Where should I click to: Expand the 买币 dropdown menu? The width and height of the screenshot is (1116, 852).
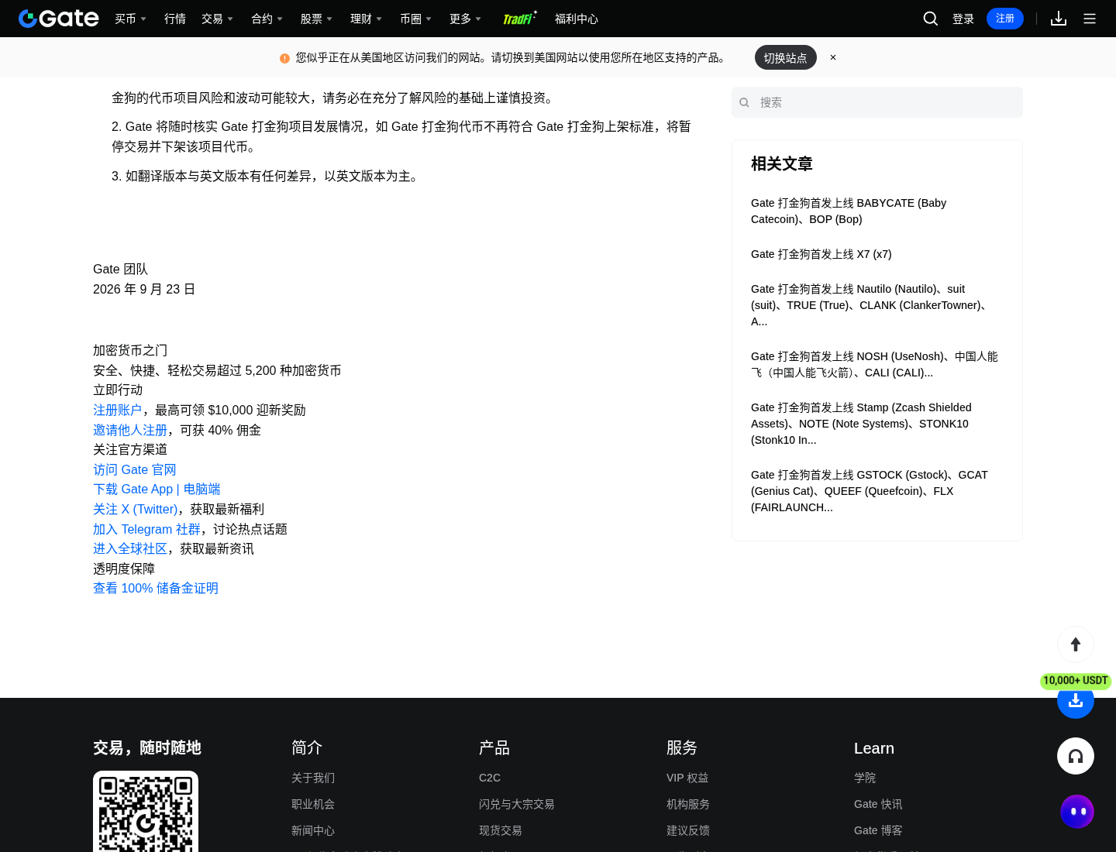130,19
